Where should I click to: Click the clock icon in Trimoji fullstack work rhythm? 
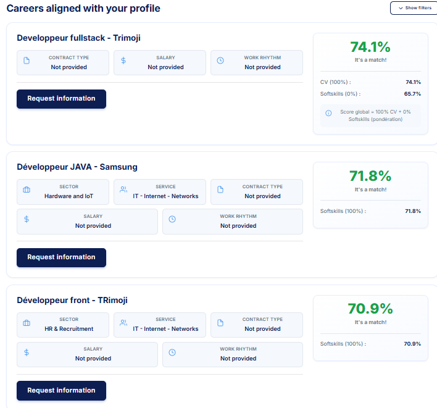coord(220,60)
